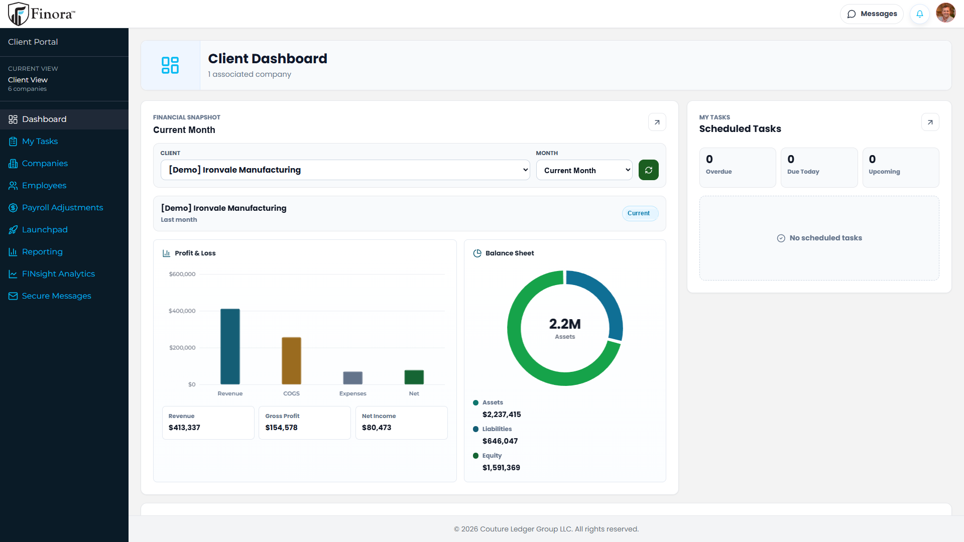Select the Net bar in the chart

point(414,377)
